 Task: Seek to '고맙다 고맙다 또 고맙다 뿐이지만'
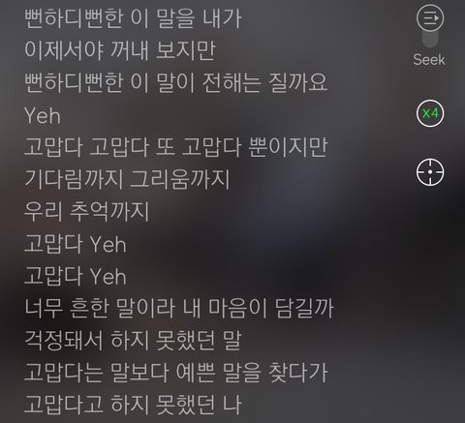[x=176, y=147]
